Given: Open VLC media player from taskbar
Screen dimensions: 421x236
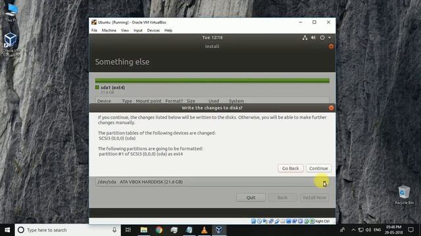Looking at the screenshot, I should tap(204, 230).
